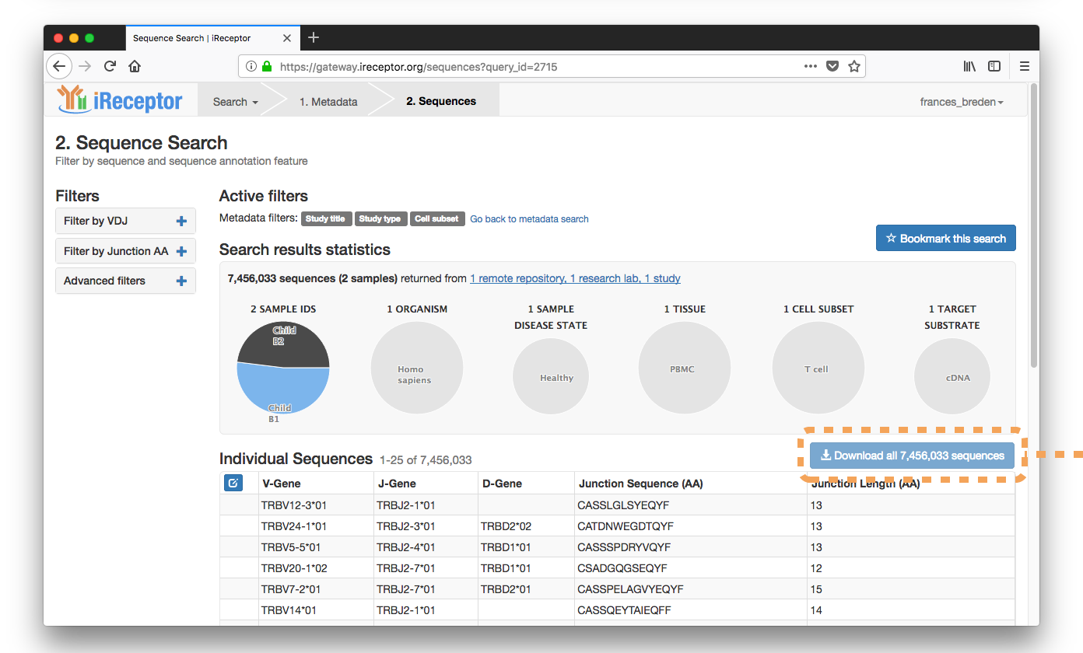1083x653 pixels.
Task: Select the 2. Sequences step
Action: point(441,101)
